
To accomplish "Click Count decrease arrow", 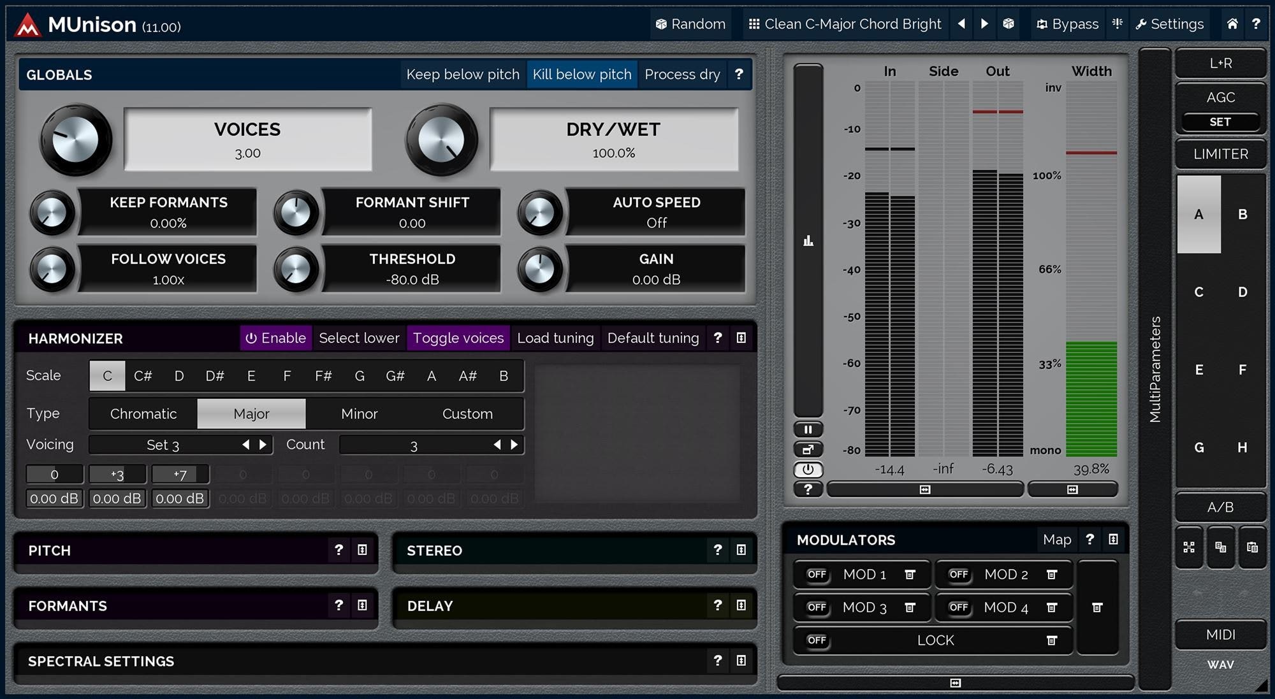I will pyautogui.click(x=497, y=445).
